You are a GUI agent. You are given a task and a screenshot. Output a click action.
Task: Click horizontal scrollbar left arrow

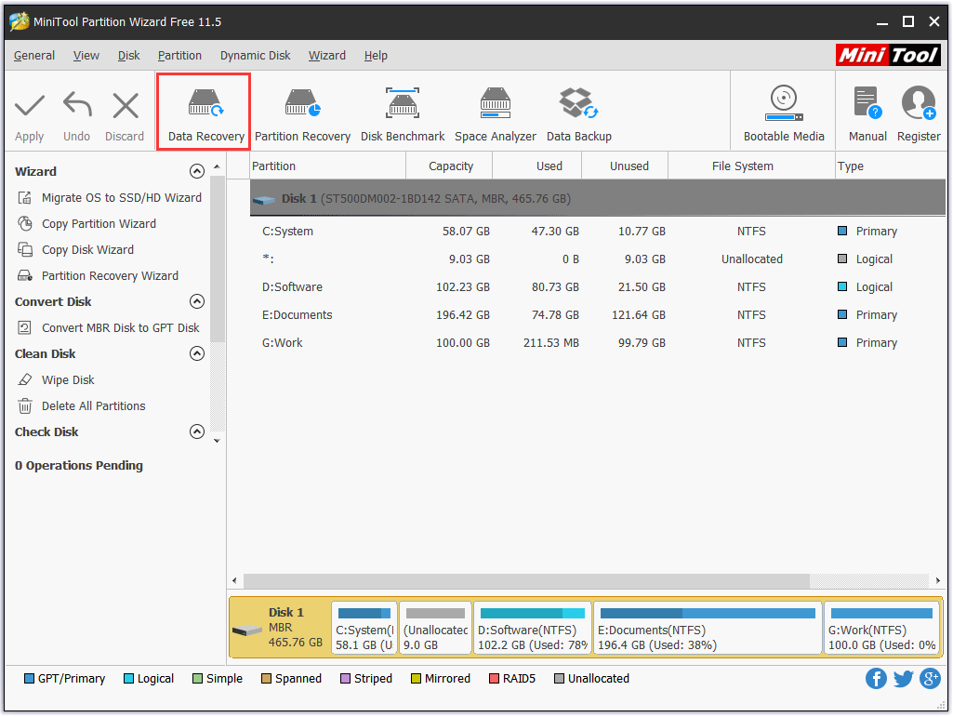pyautogui.click(x=234, y=581)
